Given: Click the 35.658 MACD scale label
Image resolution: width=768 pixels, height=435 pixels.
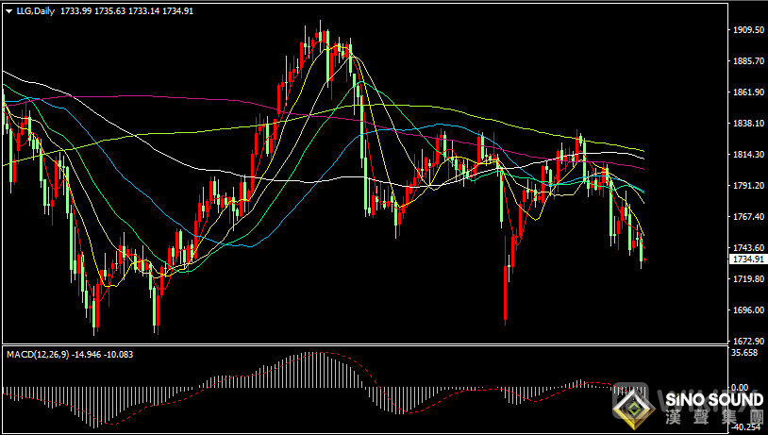Looking at the screenshot, I should point(745,353).
